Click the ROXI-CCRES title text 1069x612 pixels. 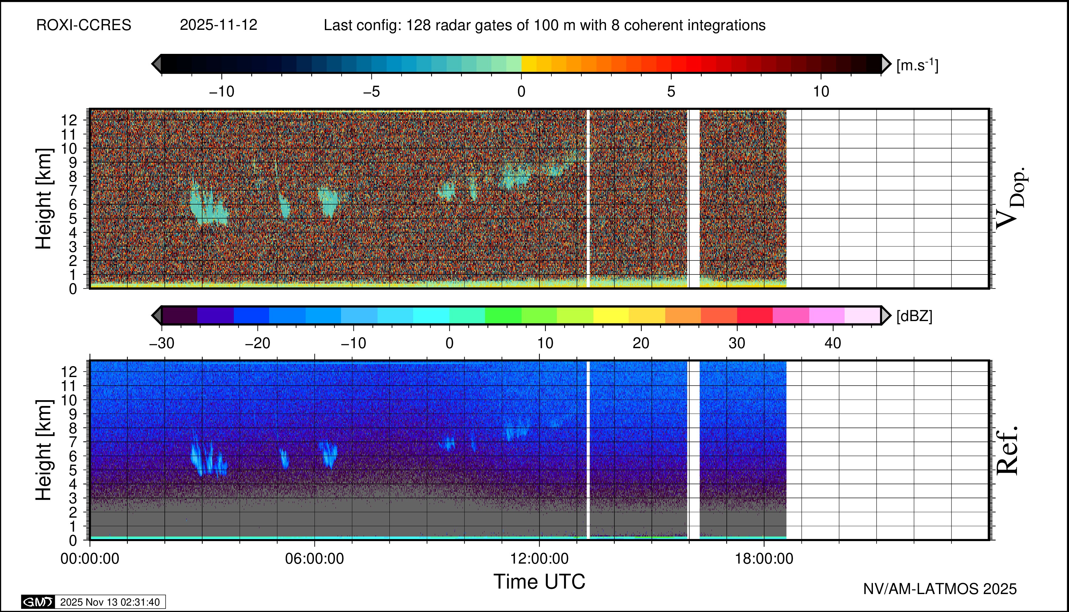[84, 25]
